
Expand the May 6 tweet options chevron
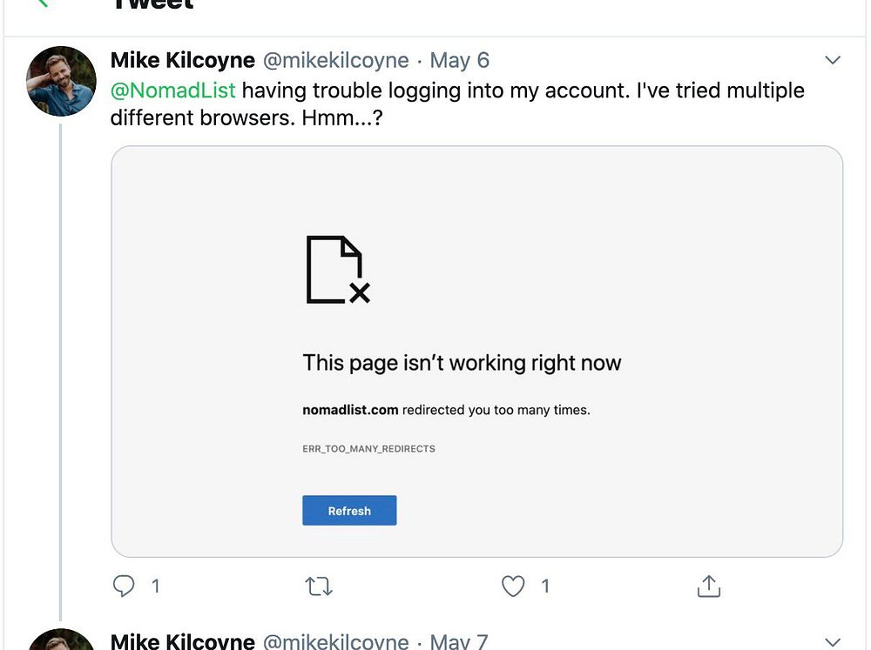pos(833,60)
